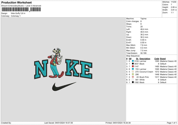Viewport: 178px width, 125px height.
Task: Click the green swatch in stop 6
Action: [133, 74]
